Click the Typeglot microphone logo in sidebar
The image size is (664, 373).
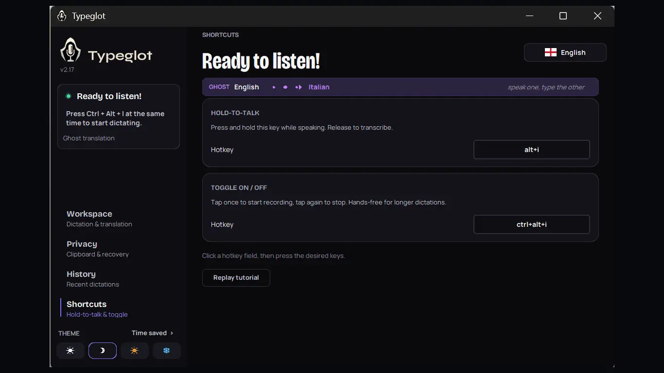70,50
